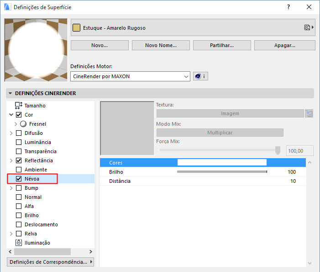Click the CineRender info icon button
This screenshot has height=272, width=320.
200,76
